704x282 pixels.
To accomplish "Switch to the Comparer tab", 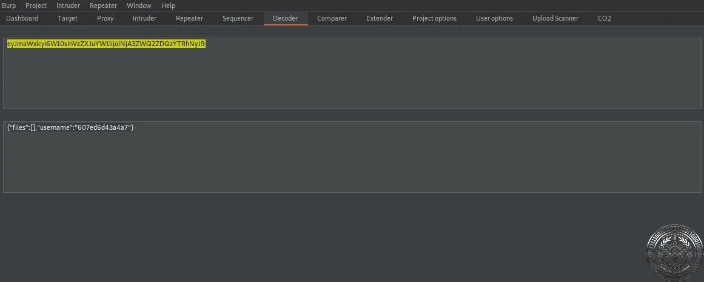I will (x=332, y=18).
